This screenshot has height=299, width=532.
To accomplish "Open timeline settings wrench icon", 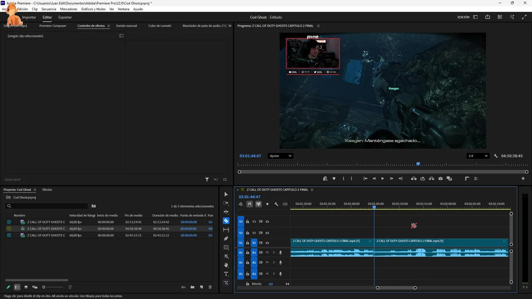I will pyautogui.click(x=276, y=204).
